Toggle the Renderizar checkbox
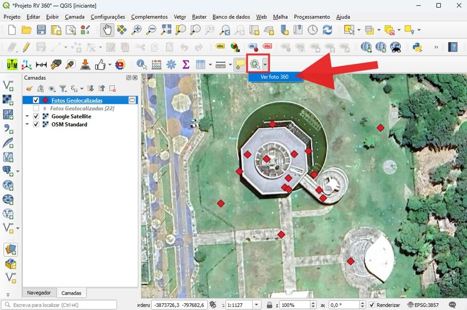Image resolution: width=467 pixels, height=310 pixels. click(372, 305)
